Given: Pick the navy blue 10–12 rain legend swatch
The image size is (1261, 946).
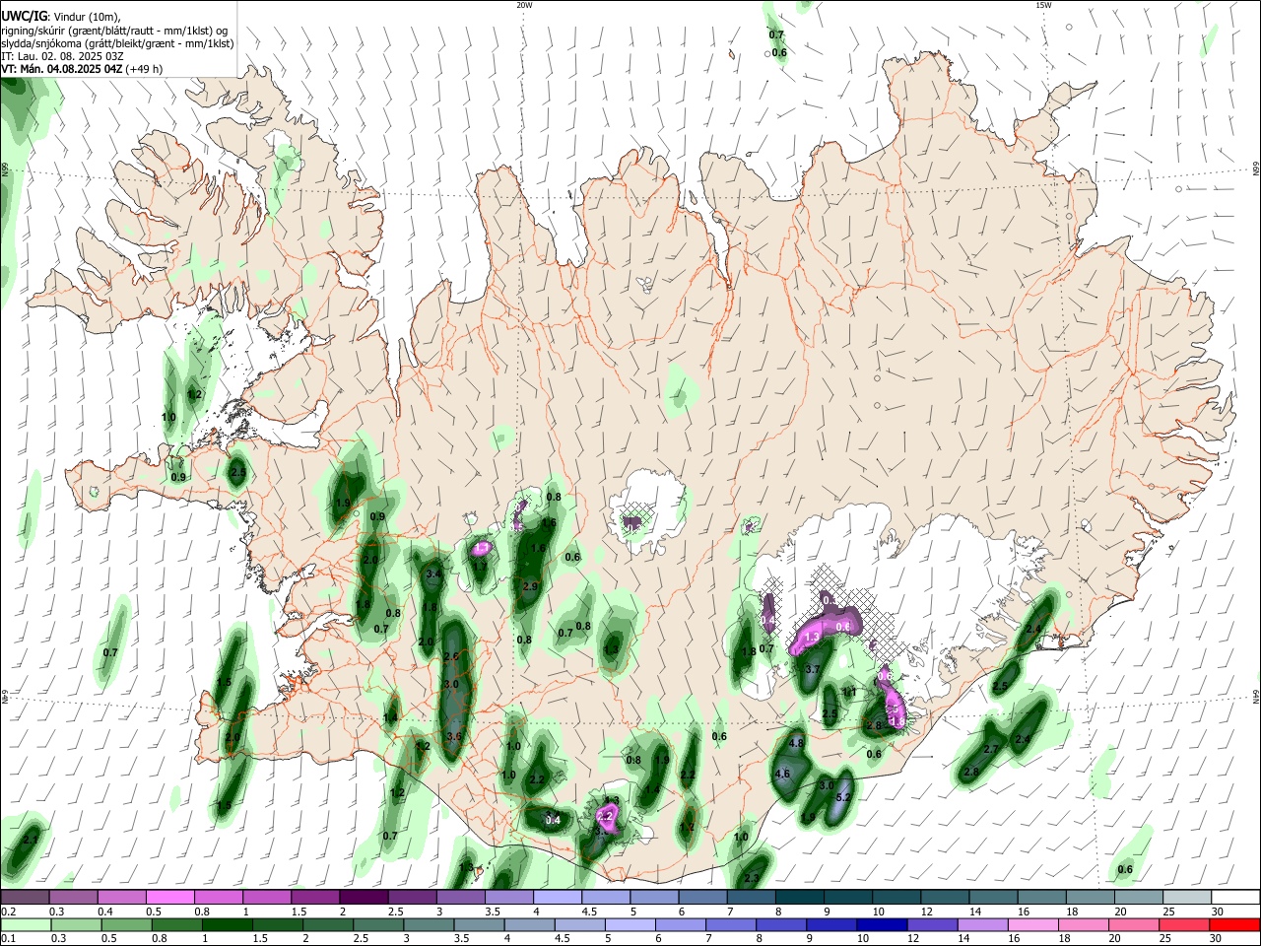Looking at the screenshot, I should (x=882, y=924).
